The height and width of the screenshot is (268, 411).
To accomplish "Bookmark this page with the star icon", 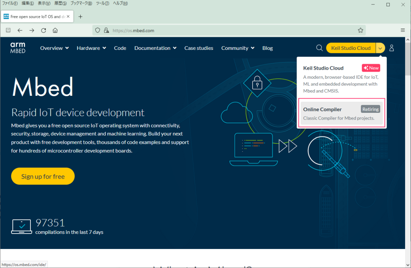I will click(360, 30).
